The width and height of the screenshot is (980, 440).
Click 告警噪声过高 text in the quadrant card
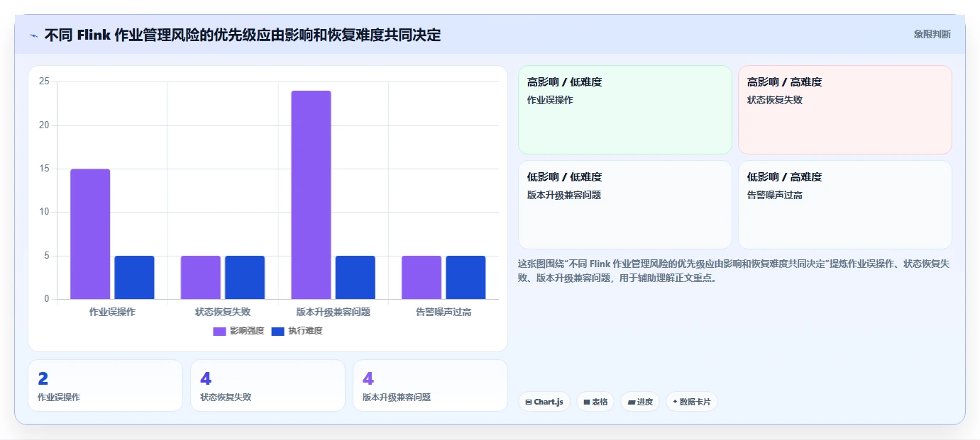click(x=775, y=195)
